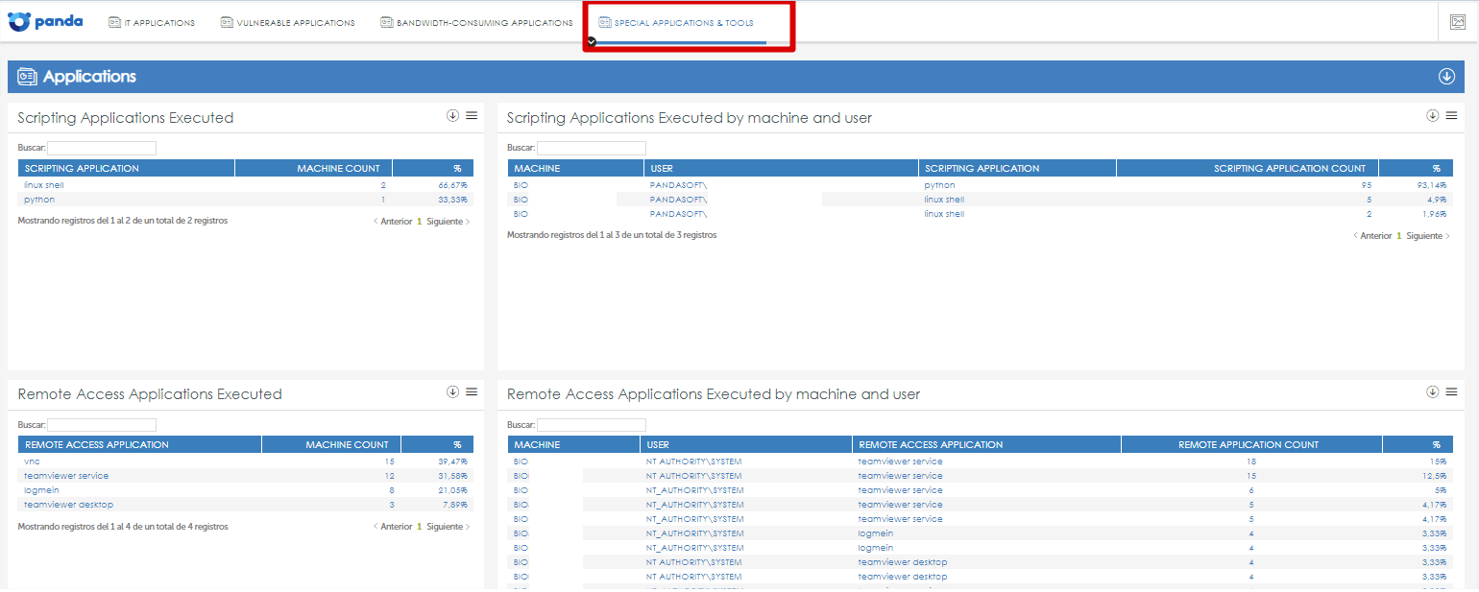Click the 66,67% value for linux shell

tap(452, 185)
